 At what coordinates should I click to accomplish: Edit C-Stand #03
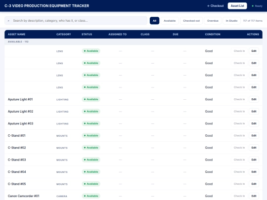click(254, 160)
